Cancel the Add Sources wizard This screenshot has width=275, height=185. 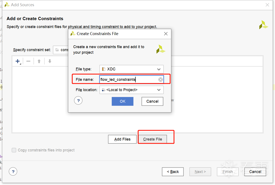(255, 172)
